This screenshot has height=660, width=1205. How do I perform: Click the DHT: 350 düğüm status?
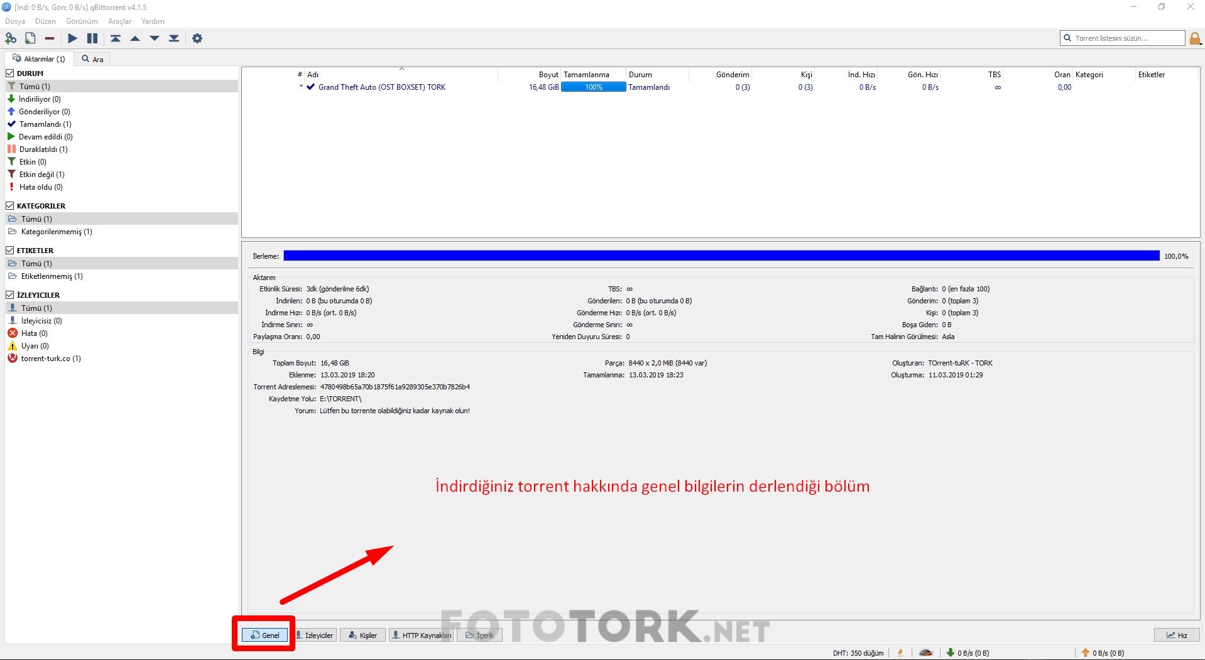tap(858, 653)
